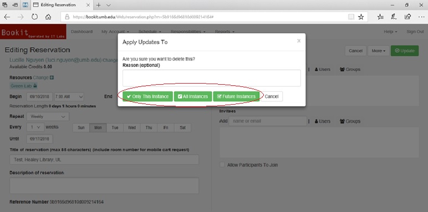Expand the More dropdown button
428x212 pixels.
click(x=378, y=51)
